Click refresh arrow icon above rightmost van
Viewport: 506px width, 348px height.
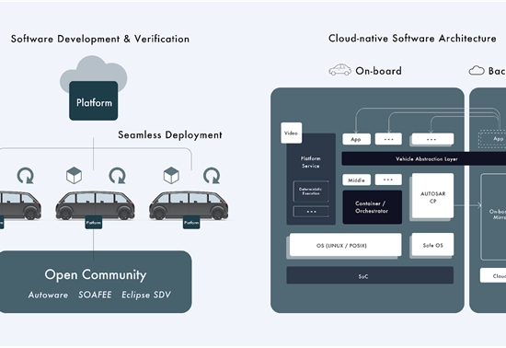point(212,175)
